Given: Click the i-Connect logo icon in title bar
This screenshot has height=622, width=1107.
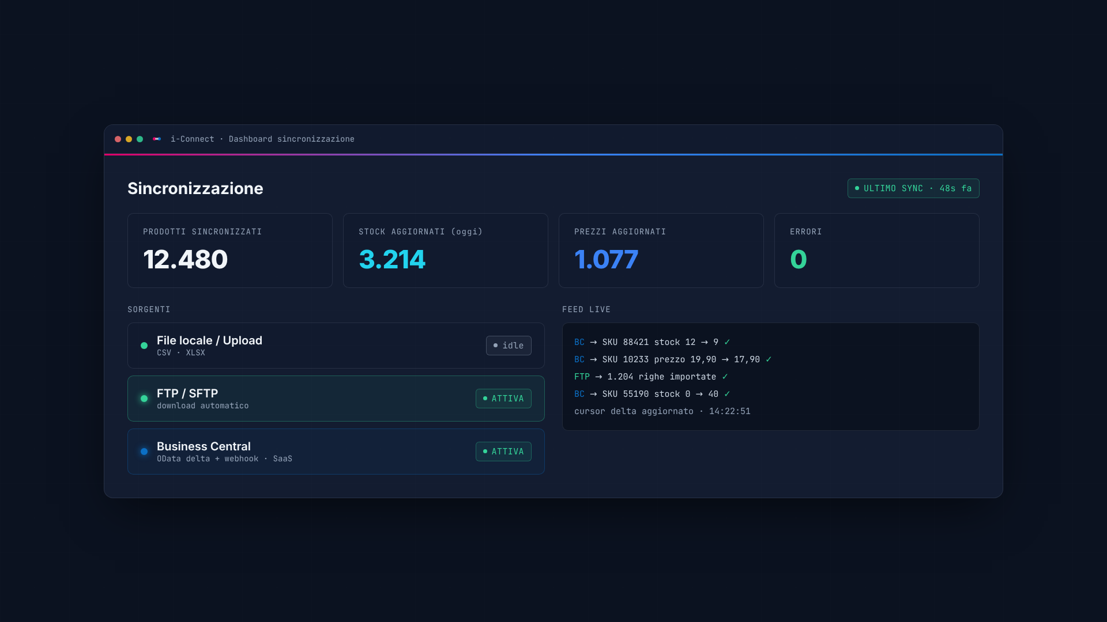Looking at the screenshot, I should 157,139.
